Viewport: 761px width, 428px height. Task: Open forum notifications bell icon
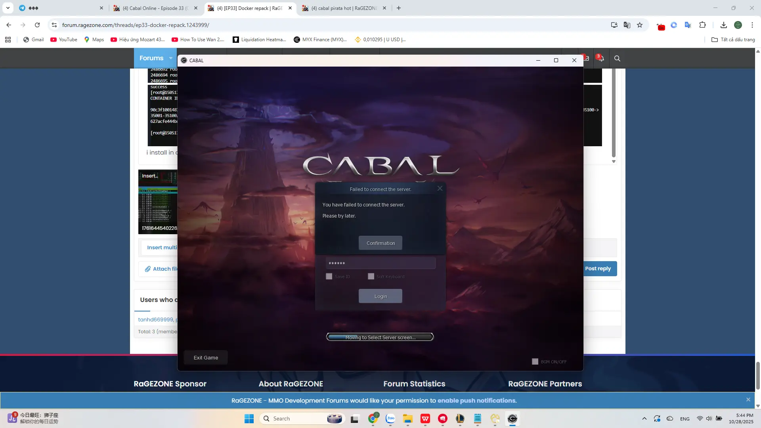click(x=601, y=58)
